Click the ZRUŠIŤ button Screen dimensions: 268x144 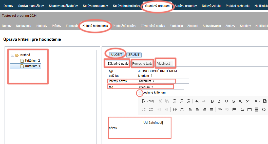[x=134, y=55]
